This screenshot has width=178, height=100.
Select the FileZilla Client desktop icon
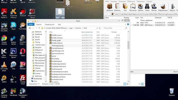tap(23, 80)
